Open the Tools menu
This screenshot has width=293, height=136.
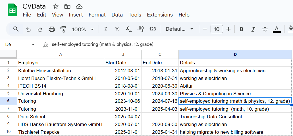(135, 15)
